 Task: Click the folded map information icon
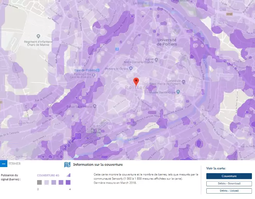[67, 165]
